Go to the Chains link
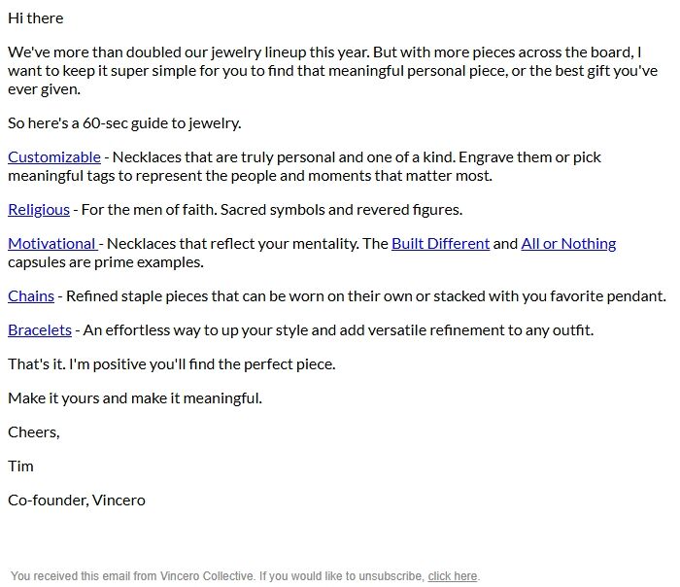 31,296
